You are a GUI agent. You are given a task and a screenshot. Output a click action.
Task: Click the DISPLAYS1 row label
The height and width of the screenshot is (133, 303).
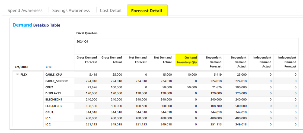pyautogui.click(x=53, y=93)
